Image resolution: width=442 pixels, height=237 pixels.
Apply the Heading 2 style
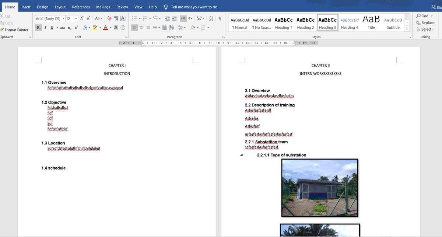pyautogui.click(x=306, y=23)
